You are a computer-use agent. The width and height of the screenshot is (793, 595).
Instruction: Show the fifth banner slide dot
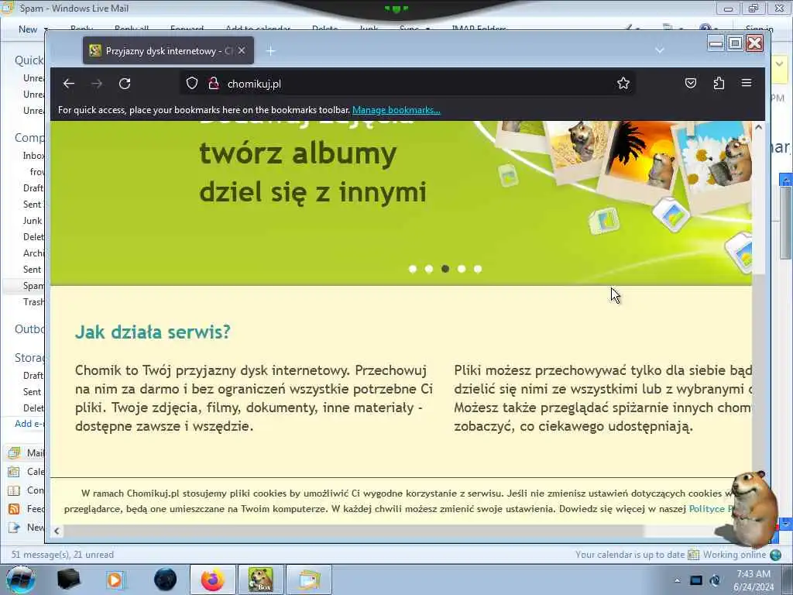pyautogui.click(x=477, y=269)
